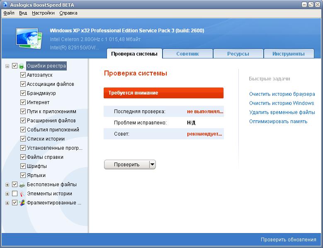Enable the Элементы истории checkbox
Image resolution: width=323 pixels, height=248 pixels.
15,194
